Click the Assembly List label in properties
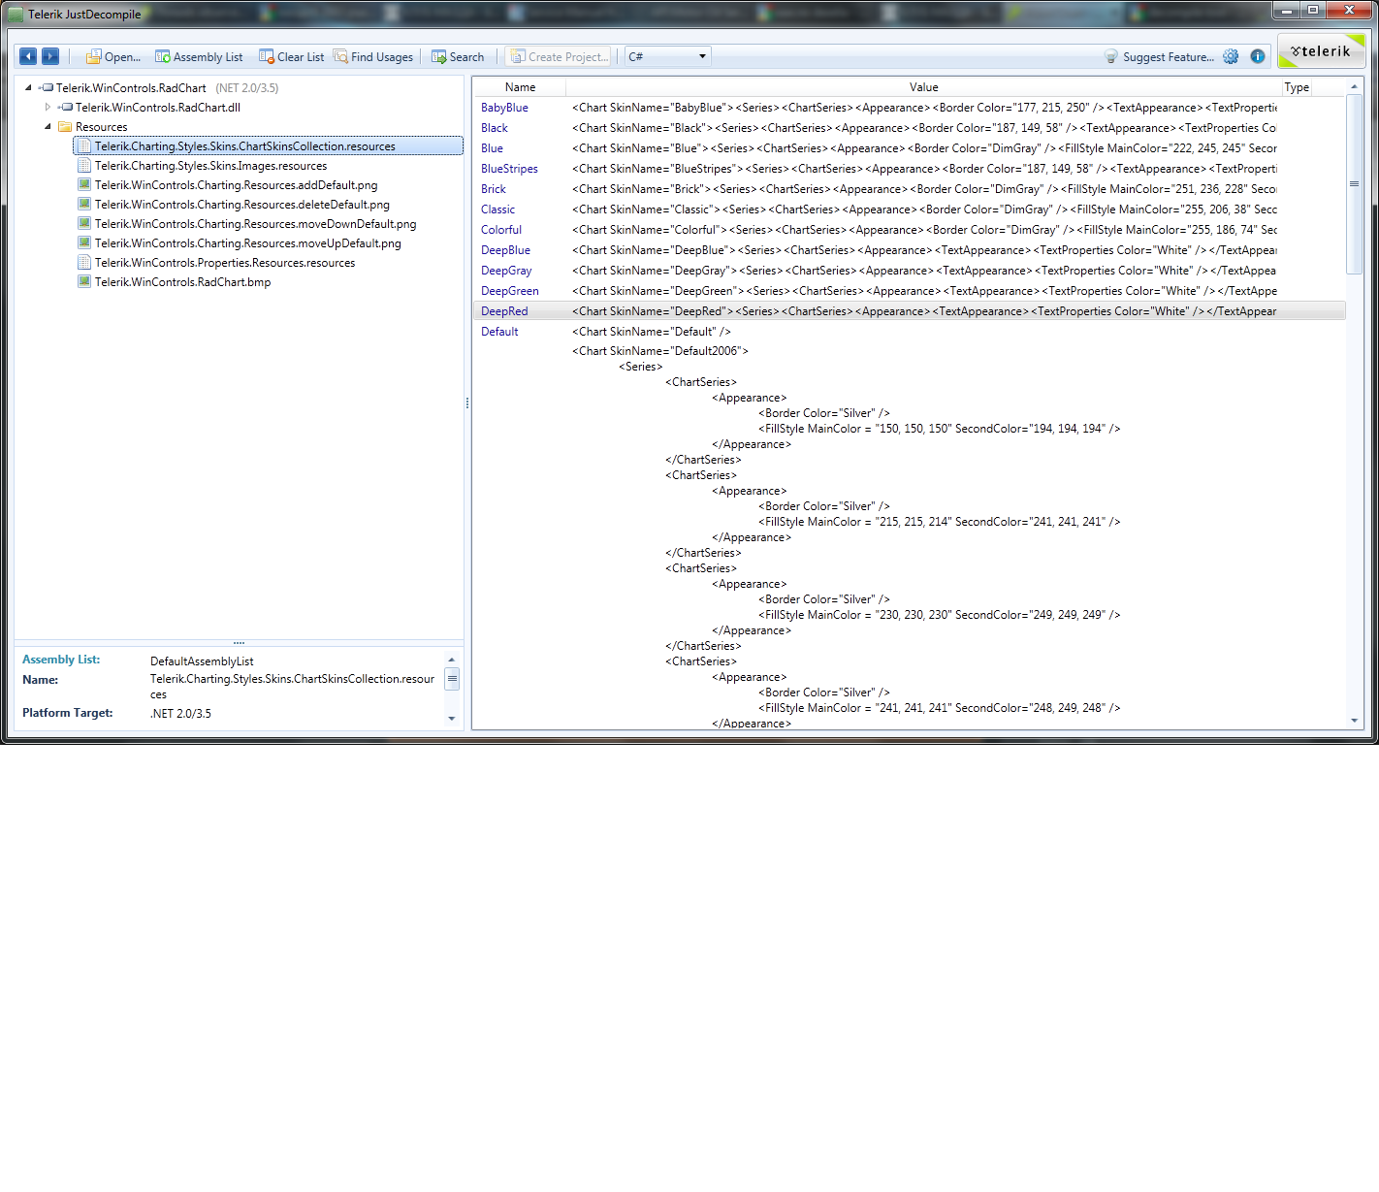1379x1192 pixels. click(x=61, y=660)
